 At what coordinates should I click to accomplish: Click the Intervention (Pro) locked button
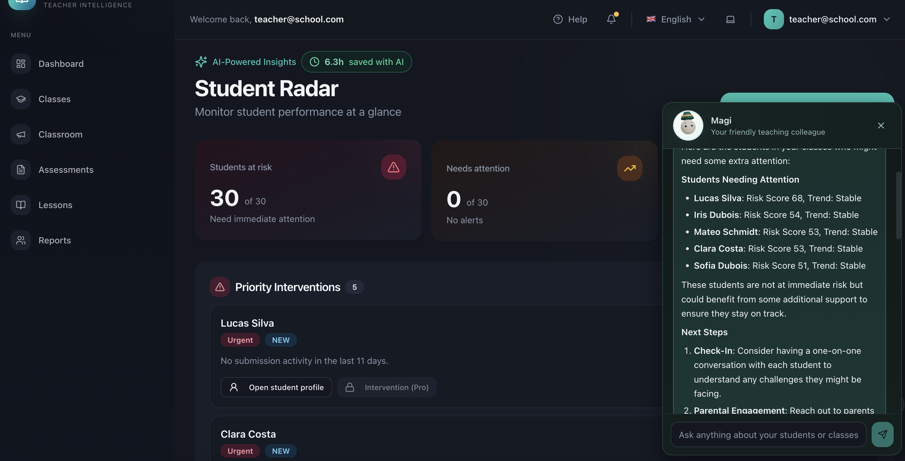387,387
